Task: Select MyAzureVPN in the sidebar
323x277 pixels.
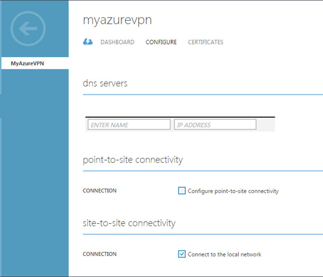Action: (35, 63)
